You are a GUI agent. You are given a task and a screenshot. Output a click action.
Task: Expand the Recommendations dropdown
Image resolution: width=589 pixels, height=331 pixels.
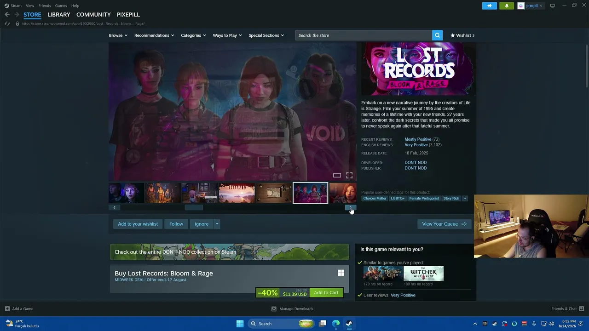coord(154,35)
